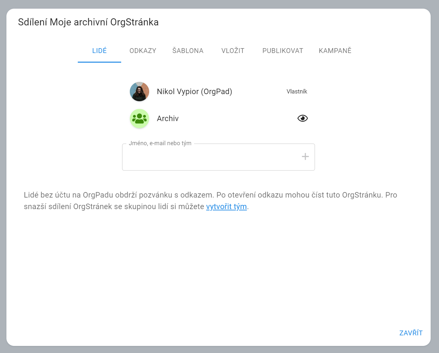439x353 pixels.
Task: Click the plus icon to add a person
Action: pos(305,157)
